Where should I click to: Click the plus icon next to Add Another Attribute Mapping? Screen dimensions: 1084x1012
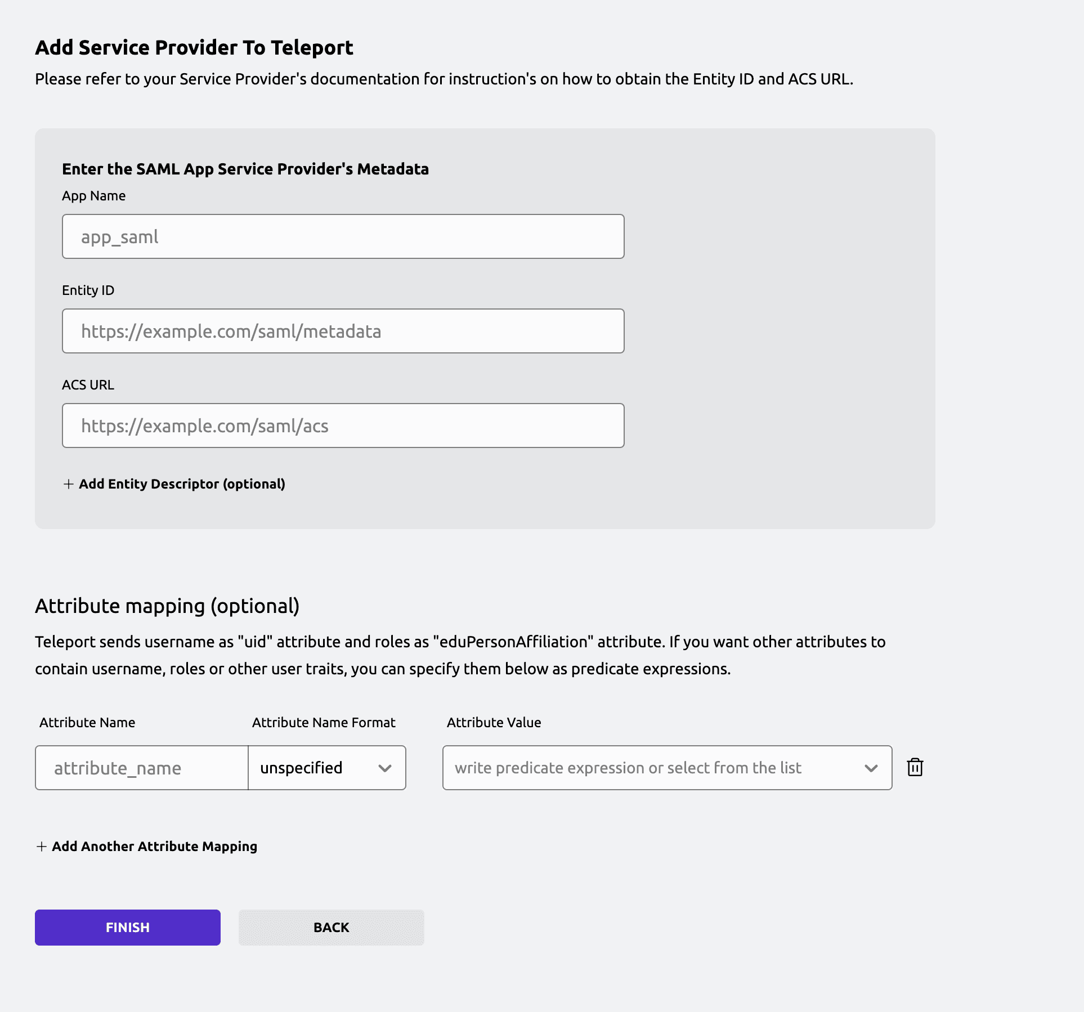click(x=42, y=846)
